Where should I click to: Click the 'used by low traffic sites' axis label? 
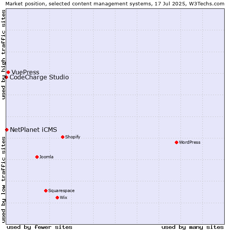click(x=3, y=180)
